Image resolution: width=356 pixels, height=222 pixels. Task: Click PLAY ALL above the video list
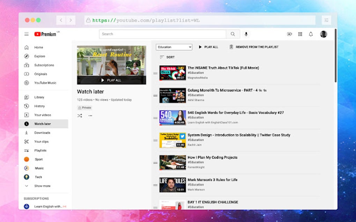[208, 47]
